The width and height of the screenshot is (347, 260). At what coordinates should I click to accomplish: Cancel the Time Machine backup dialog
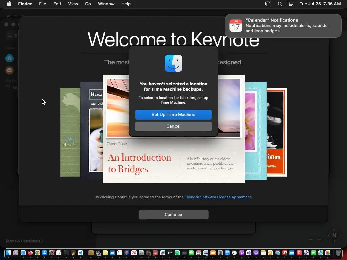click(173, 126)
